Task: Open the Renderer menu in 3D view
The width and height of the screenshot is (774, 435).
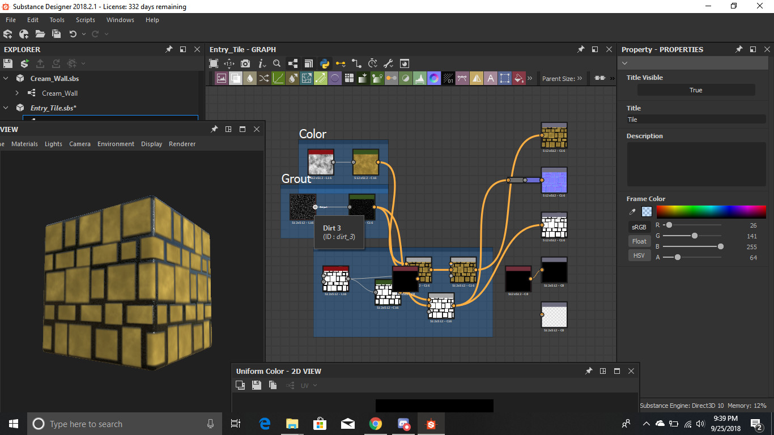Action: [x=182, y=144]
